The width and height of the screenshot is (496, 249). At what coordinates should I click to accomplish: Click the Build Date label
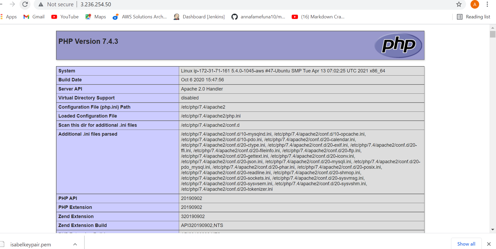tap(70, 80)
